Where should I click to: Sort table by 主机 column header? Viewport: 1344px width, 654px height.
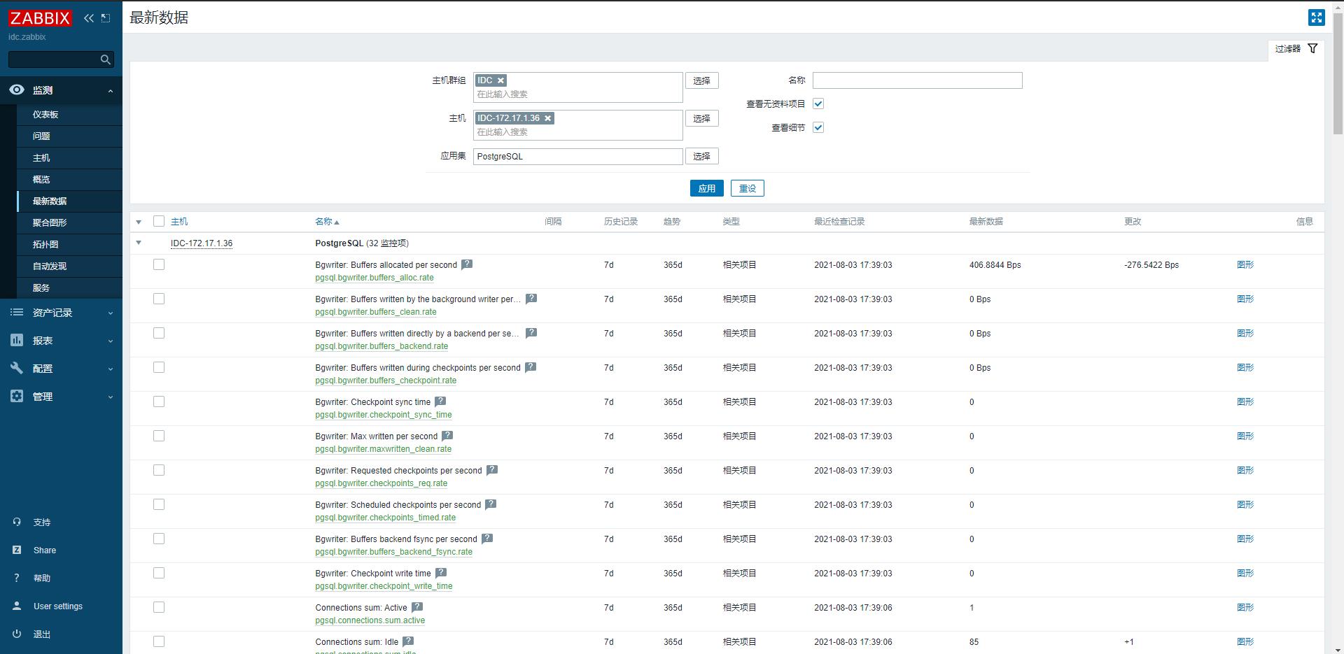(x=179, y=222)
